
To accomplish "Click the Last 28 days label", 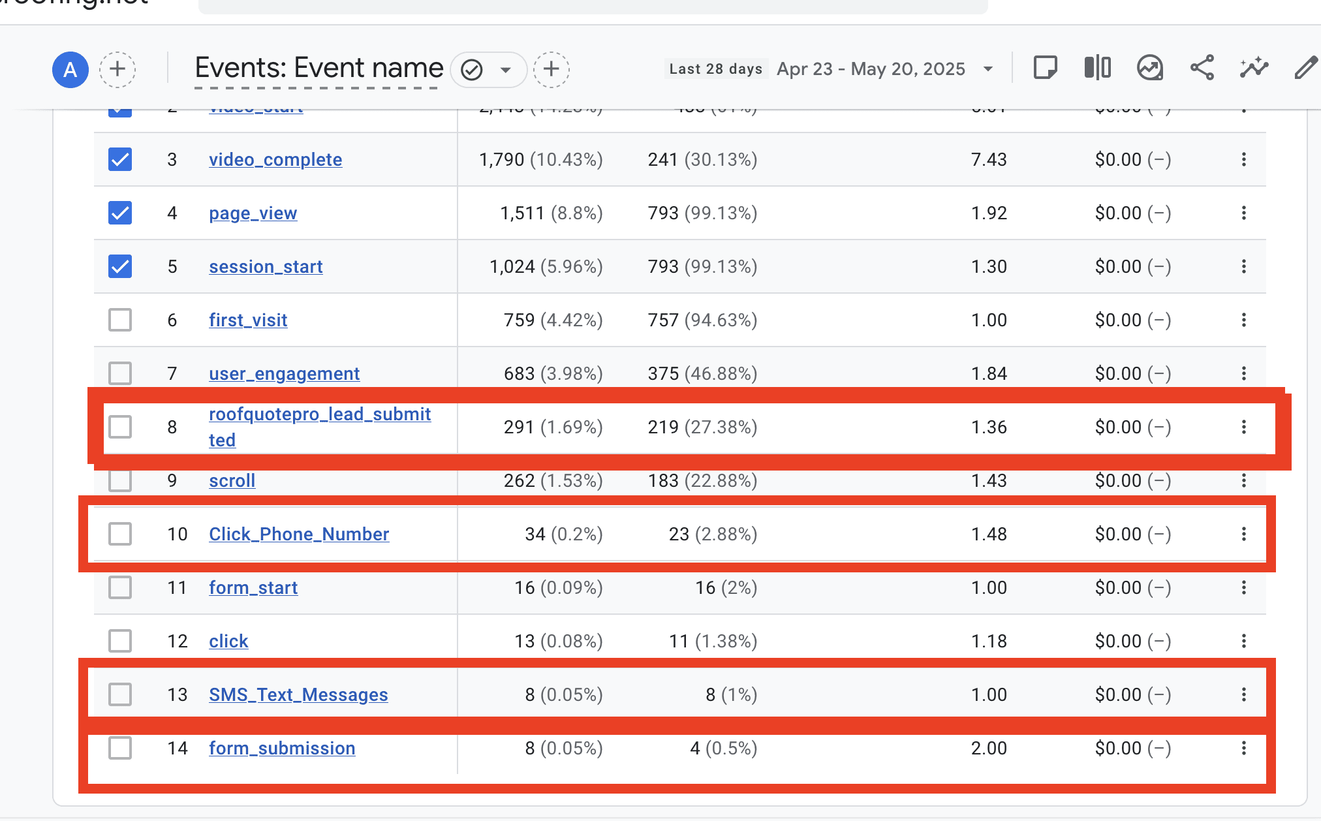I will click(716, 69).
